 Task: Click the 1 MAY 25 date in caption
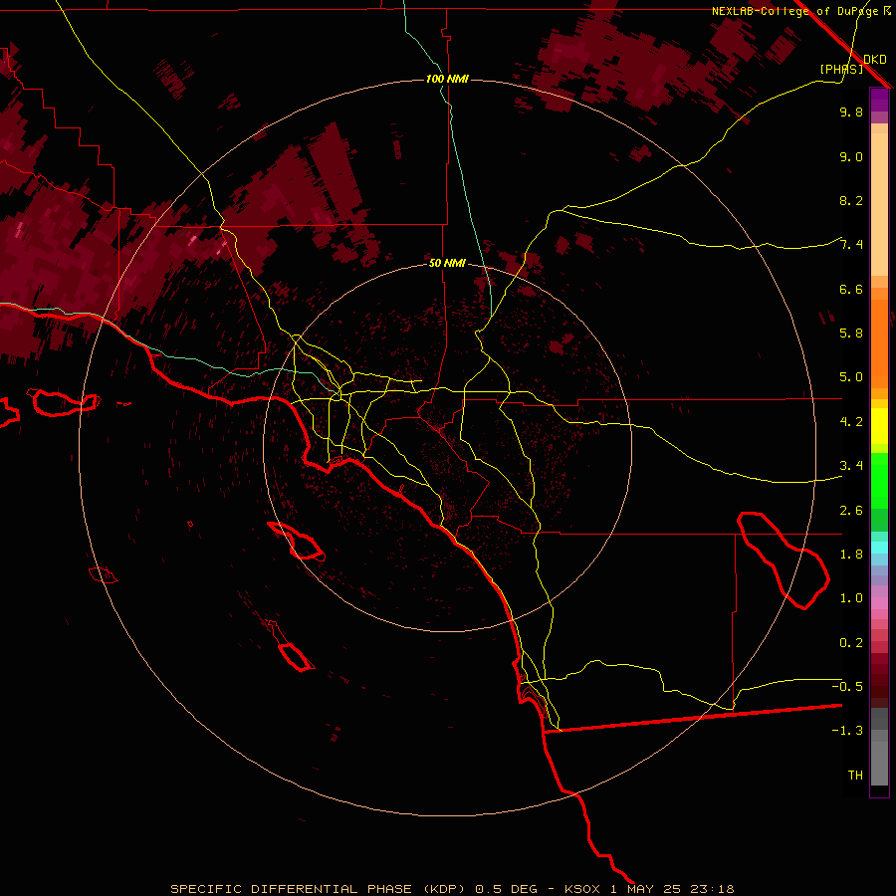(x=647, y=889)
